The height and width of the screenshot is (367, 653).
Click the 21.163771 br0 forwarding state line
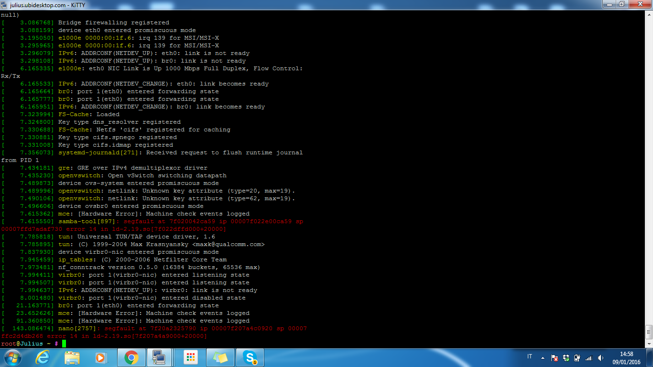(x=110, y=305)
